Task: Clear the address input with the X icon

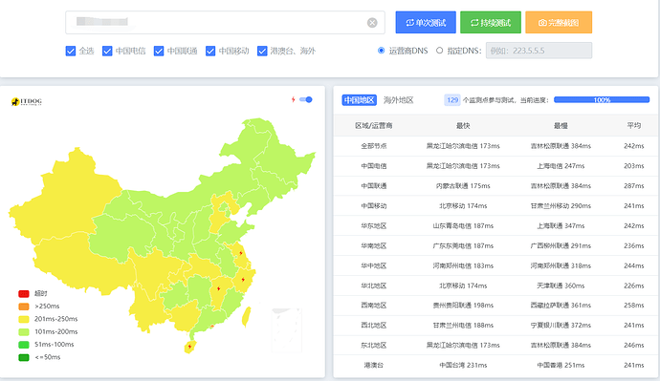Action: 372,23
